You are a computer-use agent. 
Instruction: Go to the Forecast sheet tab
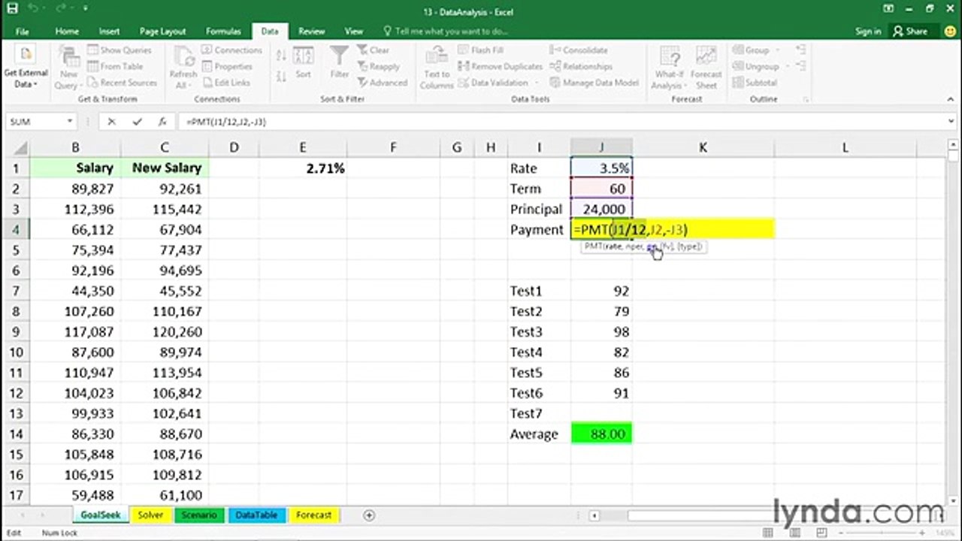coord(313,515)
